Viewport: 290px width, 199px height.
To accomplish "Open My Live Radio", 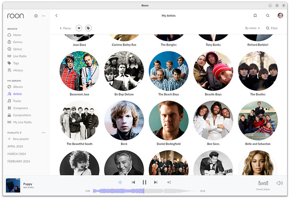I will 20,122.
